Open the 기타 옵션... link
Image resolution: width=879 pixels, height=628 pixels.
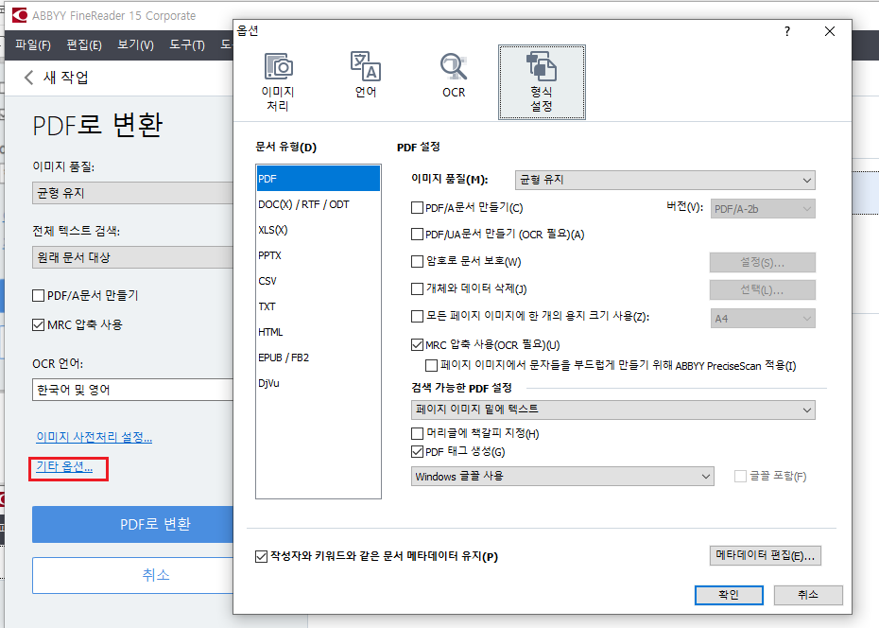64,466
